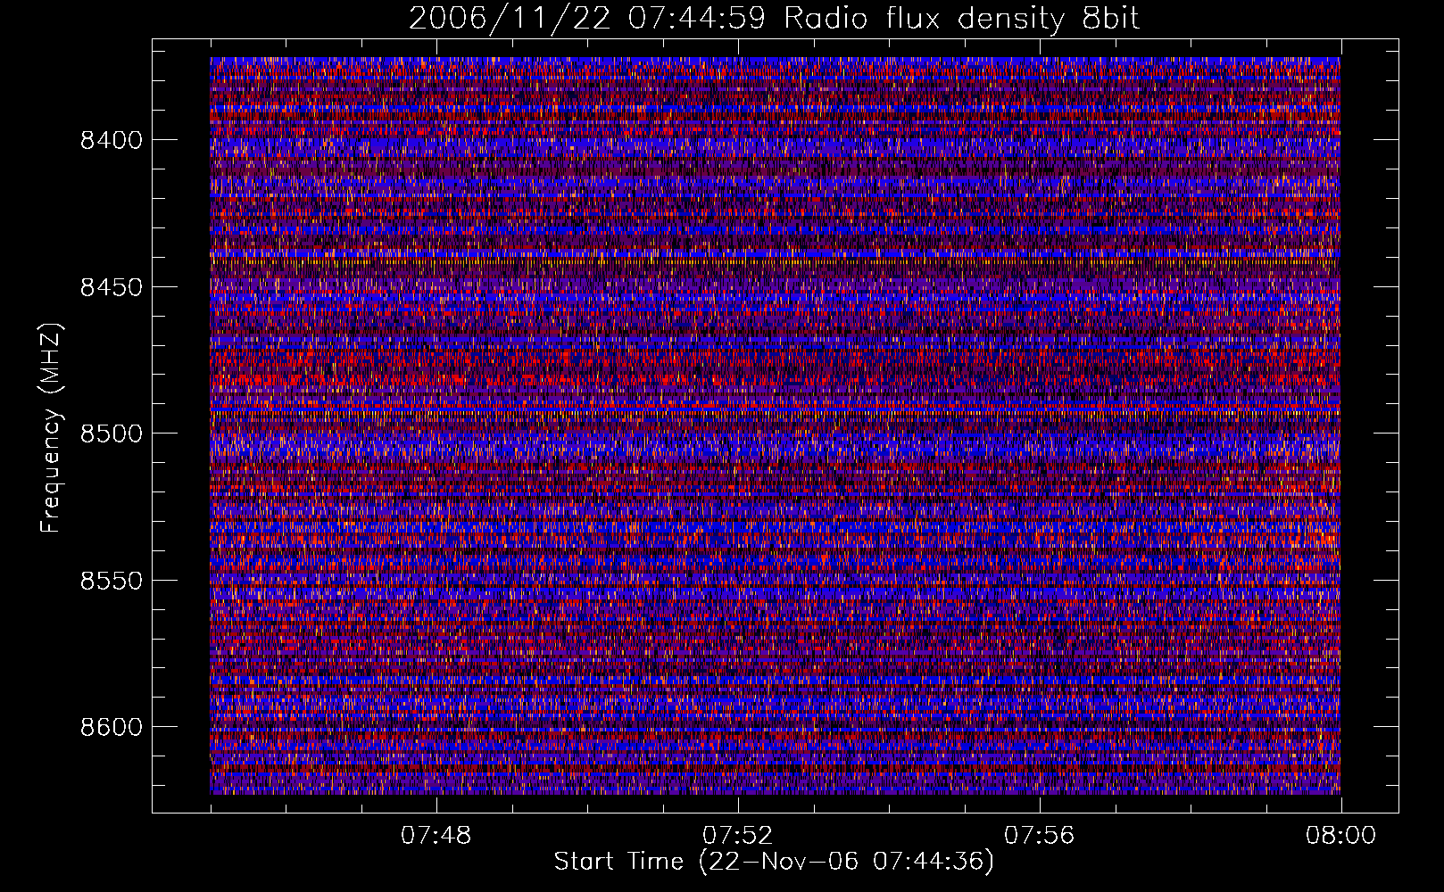Select the 8550 frequency axis label
Screen dimensions: 1444x892
click(x=112, y=581)
